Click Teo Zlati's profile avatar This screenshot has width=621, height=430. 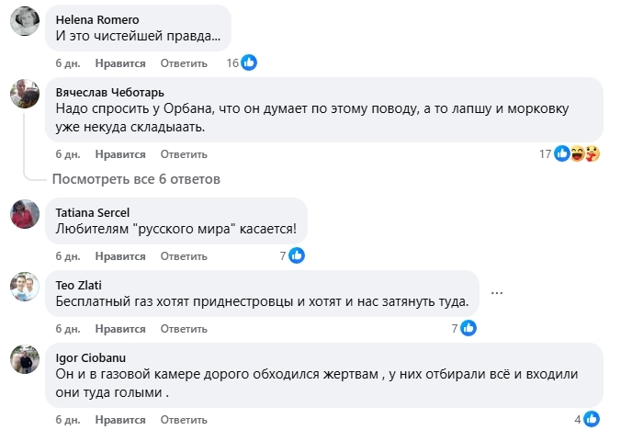tap(25, 287)
